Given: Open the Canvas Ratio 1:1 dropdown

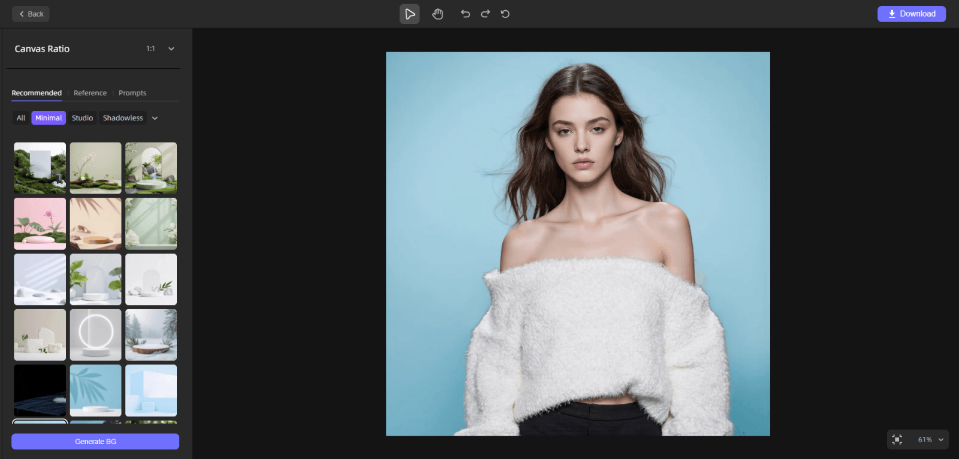Looking at the screenshot, I should (x=171, y=49).
